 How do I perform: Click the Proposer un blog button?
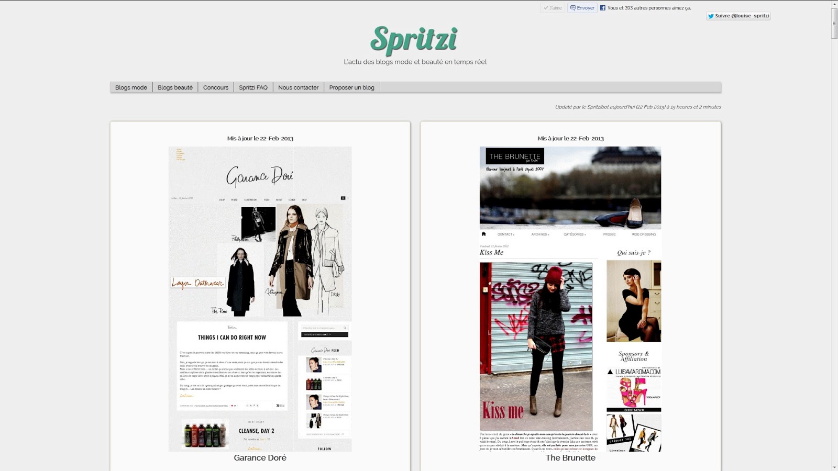pyautogui.click(x=351, y=87)
